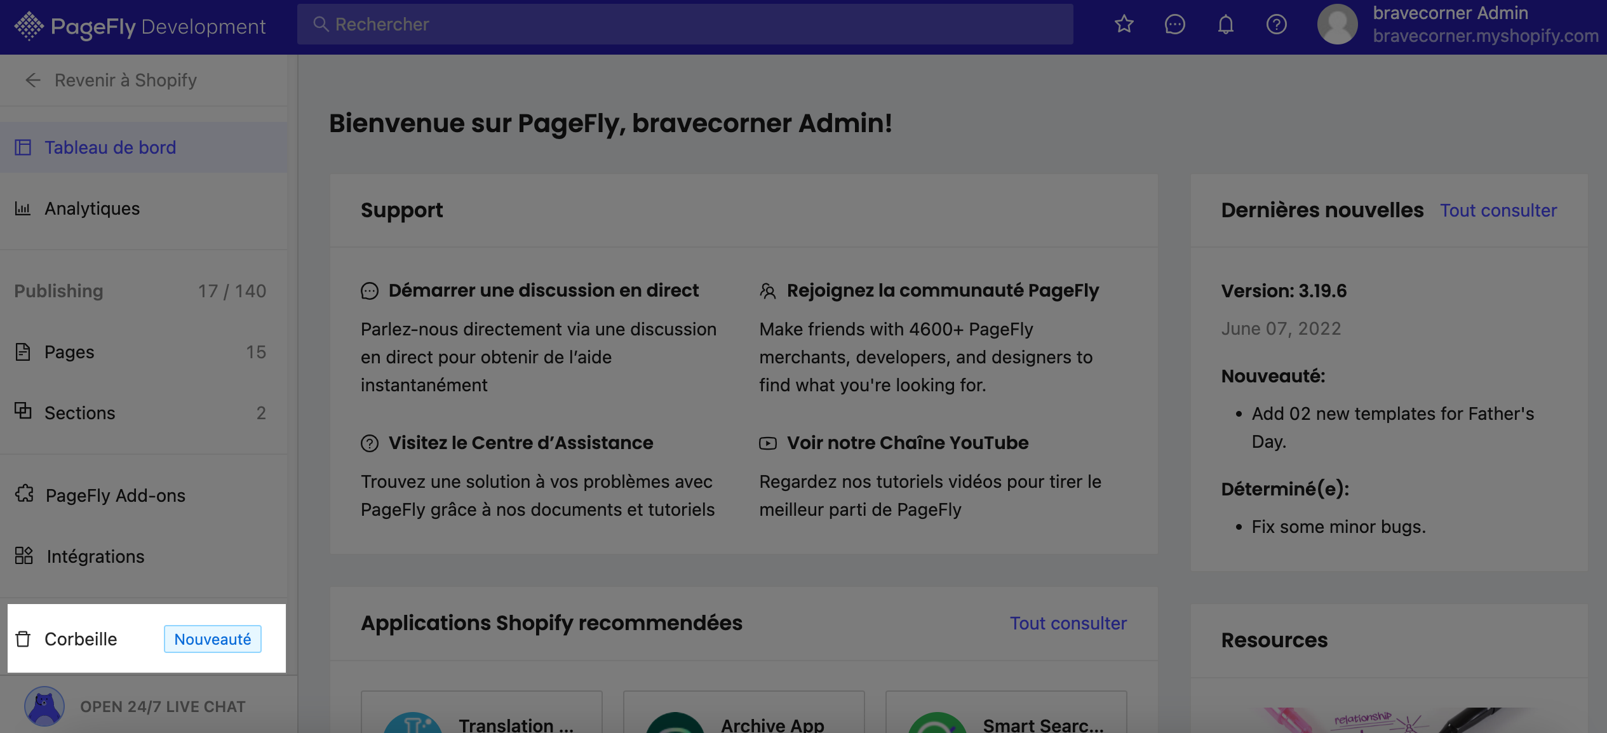
Task: Click the Pages document icon
Action: [x=23, y=352]
